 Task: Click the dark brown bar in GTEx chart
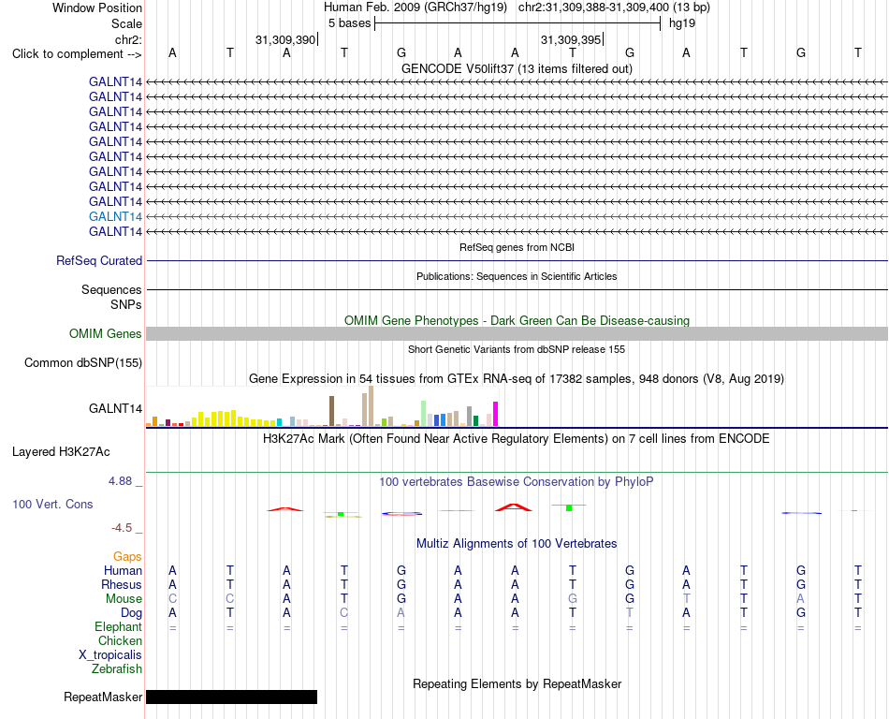331,411
